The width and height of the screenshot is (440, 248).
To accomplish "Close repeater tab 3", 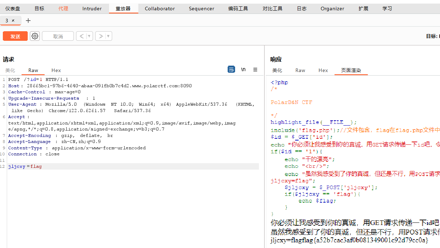I will [x=13, y=21].
